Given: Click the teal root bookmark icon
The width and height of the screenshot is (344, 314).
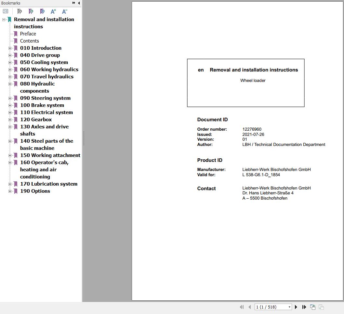Looking at the screenshot, I should (x=9, y=20).
